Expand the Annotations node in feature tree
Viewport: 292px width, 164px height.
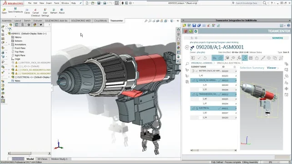[x=9, y=45]
